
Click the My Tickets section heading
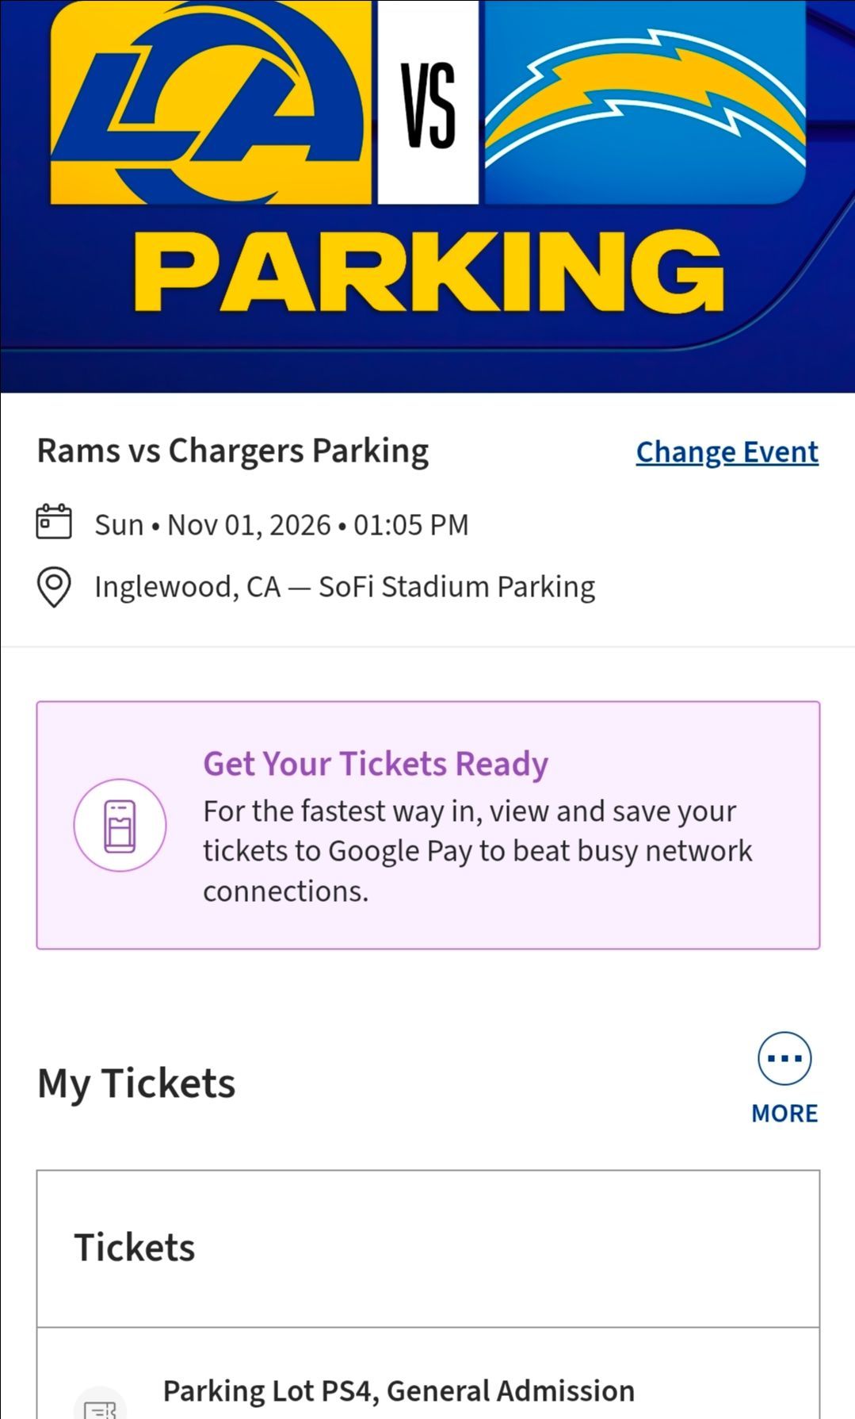tap(136, 1083)
